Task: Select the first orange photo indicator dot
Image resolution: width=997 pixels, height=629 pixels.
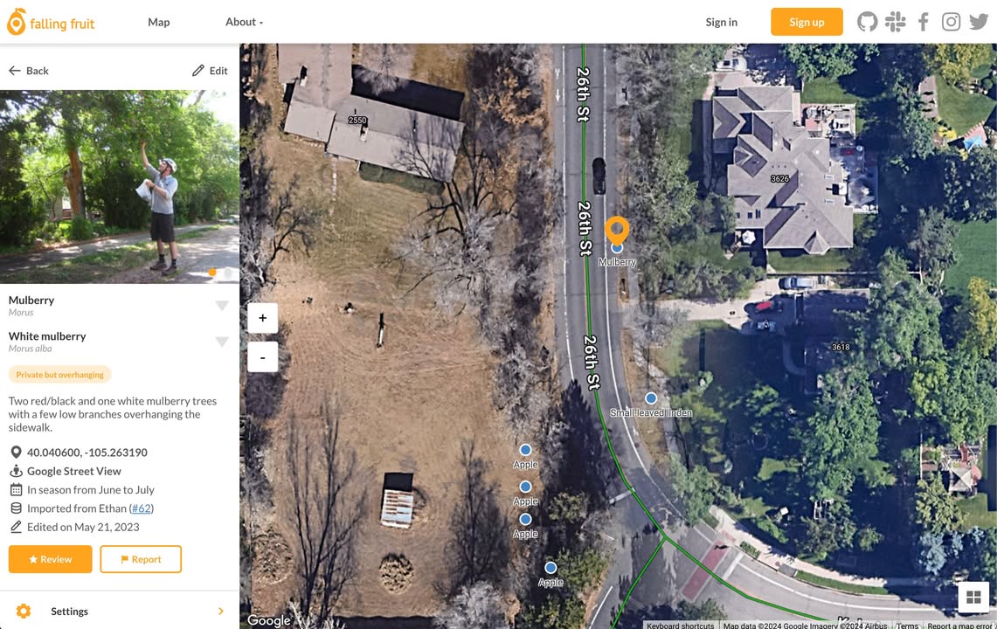Action: (212, 273)
